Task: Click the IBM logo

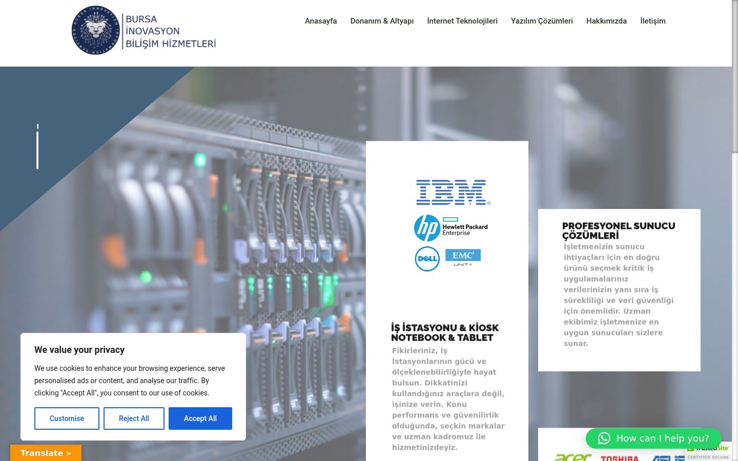Action: [x=453, y=193]
